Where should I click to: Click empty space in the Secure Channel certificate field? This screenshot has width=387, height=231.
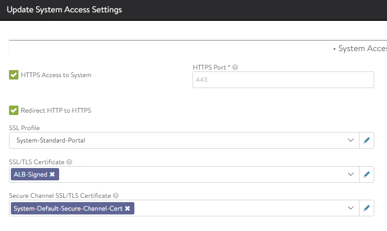coord(237,208)
